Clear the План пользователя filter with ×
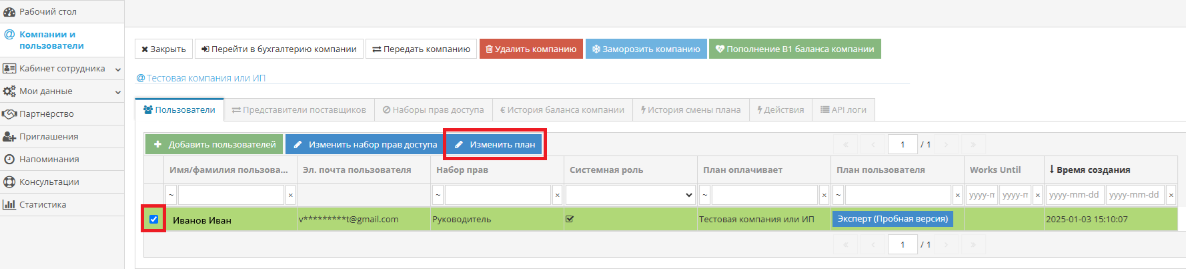 (x=957, y=195)
